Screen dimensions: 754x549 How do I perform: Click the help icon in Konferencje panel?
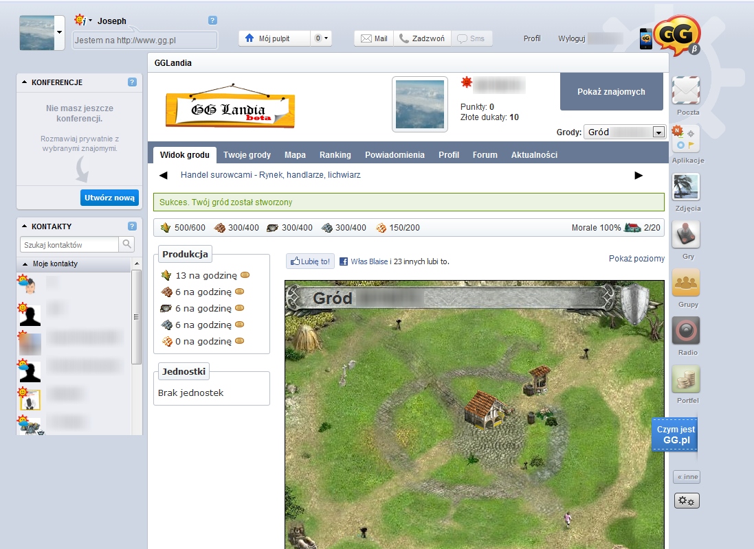[x=132, y=82]
